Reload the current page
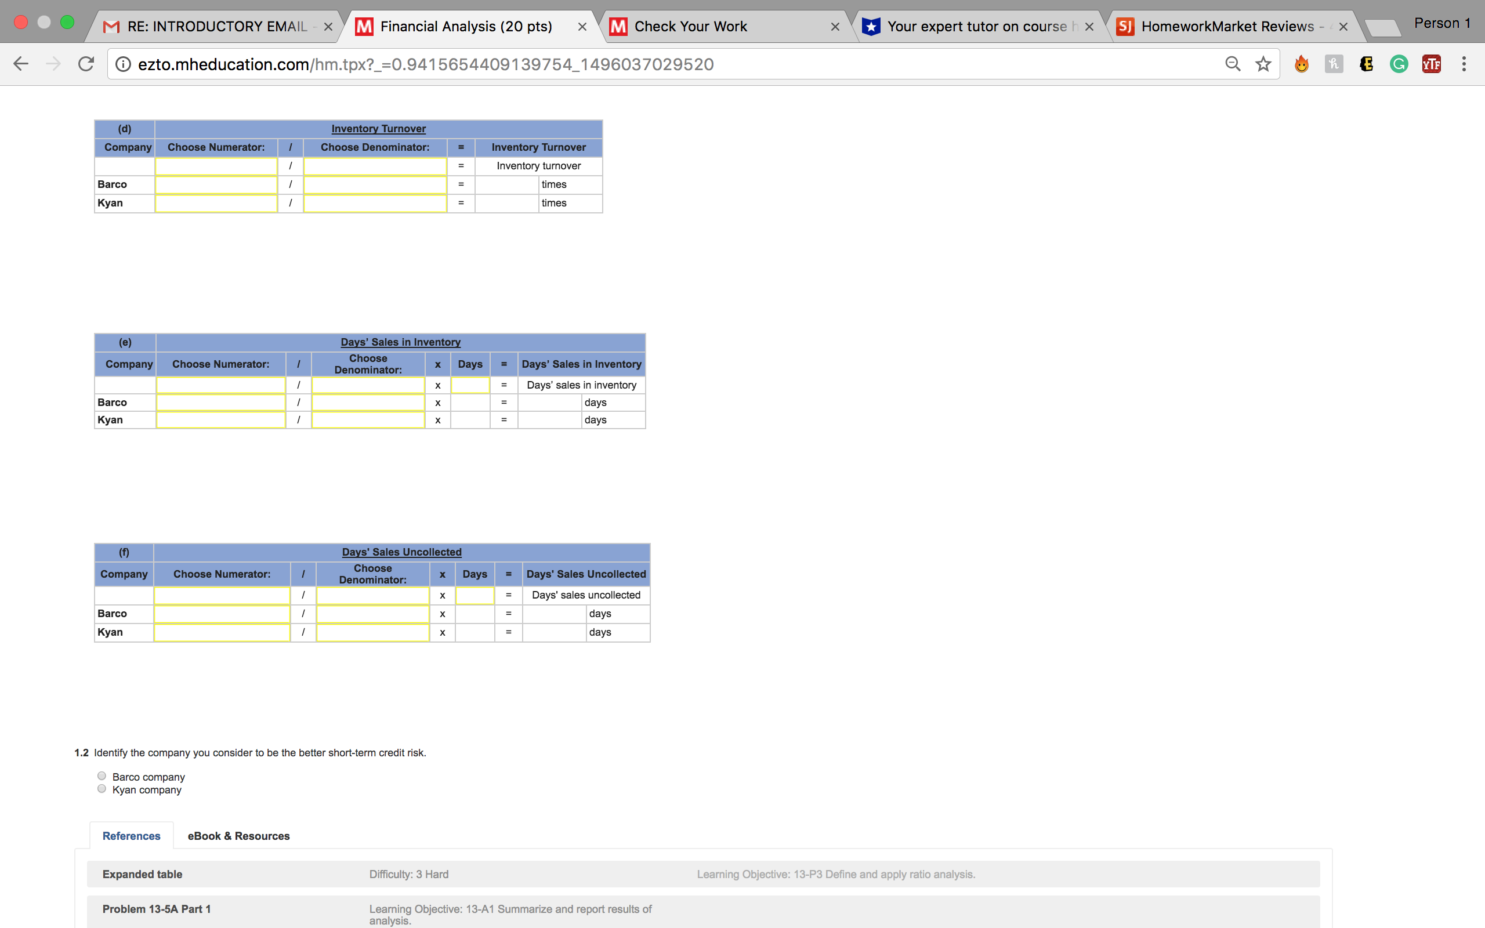 [x=86, y=63]
